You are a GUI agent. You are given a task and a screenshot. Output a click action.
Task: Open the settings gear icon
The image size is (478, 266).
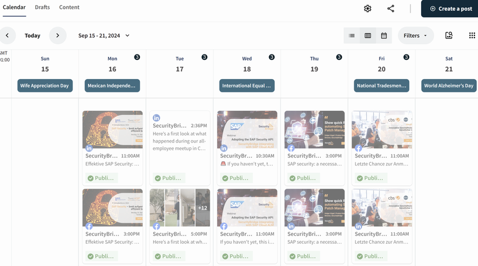(368, 8)
